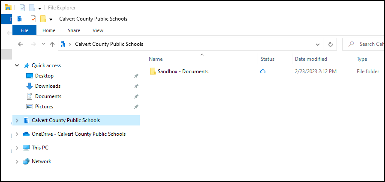Click the Sandbox - Documents folder icon
This screenshot has height=182, width=385.
pyautogui.click(x=153, y=72)
